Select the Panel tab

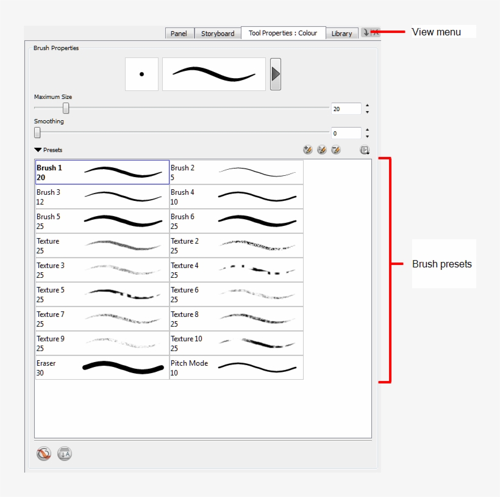[x=179, y=34]
